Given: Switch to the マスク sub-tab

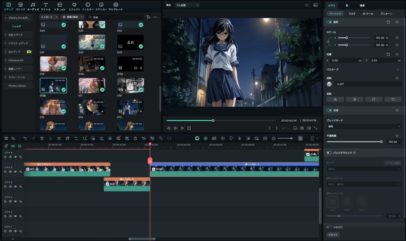Looking at the screenshot, I should [352, 14].
